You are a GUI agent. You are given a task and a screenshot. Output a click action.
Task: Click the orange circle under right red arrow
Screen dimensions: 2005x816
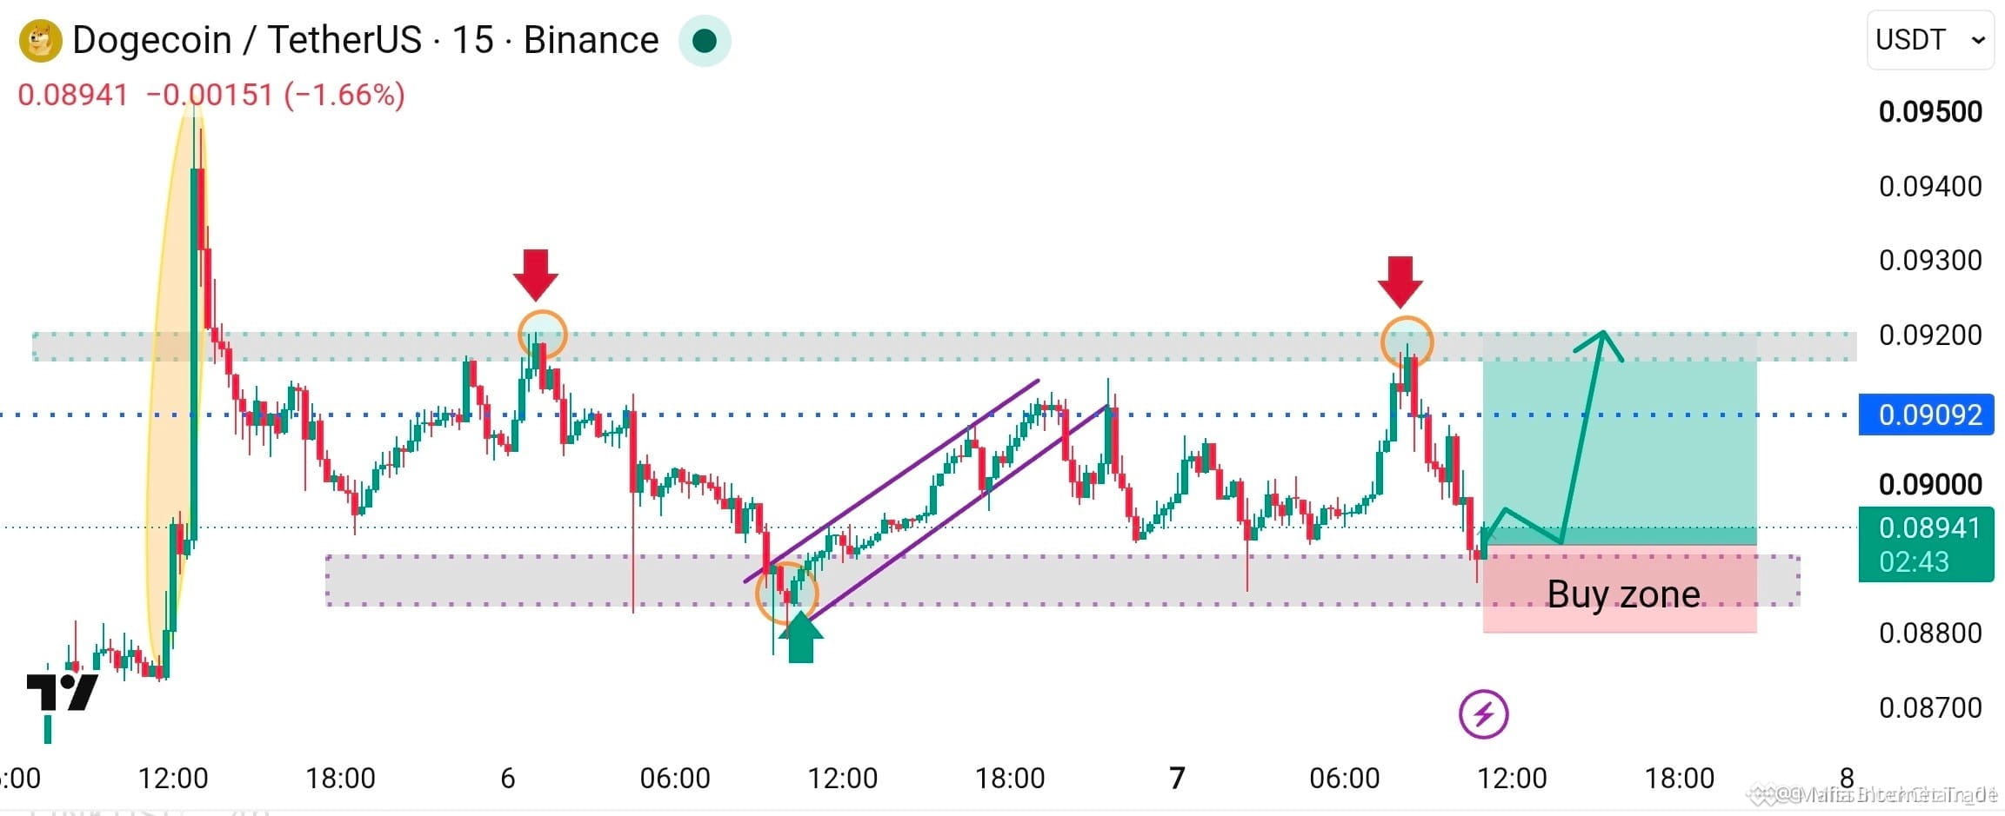click(x=1407, y=342)
